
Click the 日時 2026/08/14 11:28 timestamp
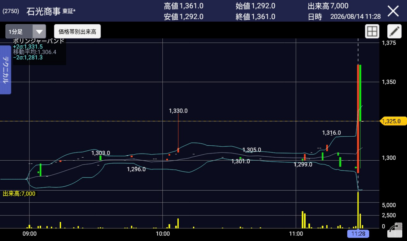(344, 17)
